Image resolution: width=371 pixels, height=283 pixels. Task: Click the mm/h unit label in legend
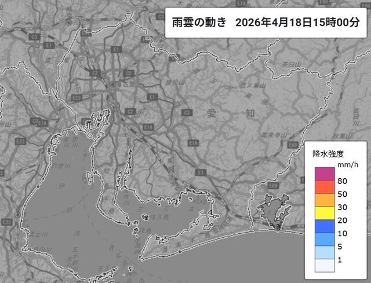[348, 165]
